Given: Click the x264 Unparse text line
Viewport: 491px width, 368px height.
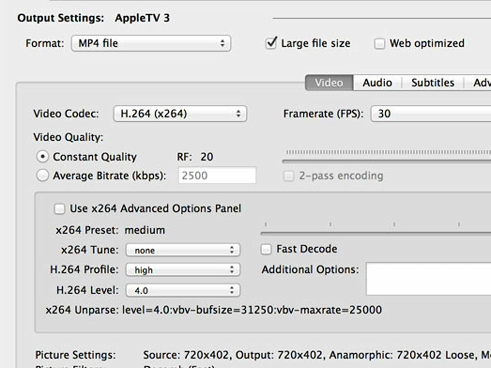Looking at the screenshot, I should 214,310.
